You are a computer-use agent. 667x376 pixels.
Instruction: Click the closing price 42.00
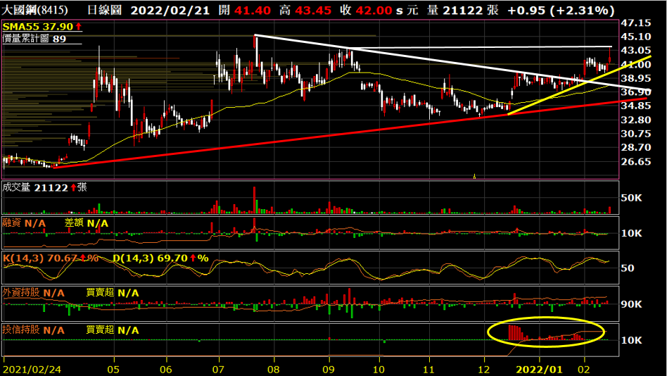pos(374,11)
